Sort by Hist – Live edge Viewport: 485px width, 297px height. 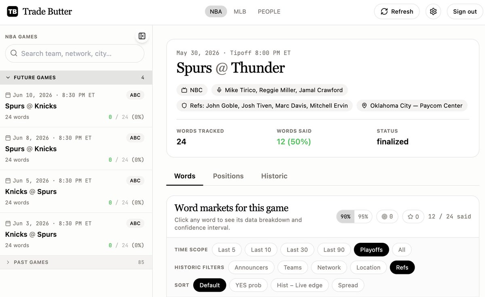(300, 285)
